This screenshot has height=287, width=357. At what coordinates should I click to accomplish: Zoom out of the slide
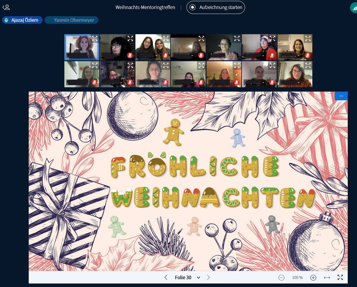tap(281, 277)
